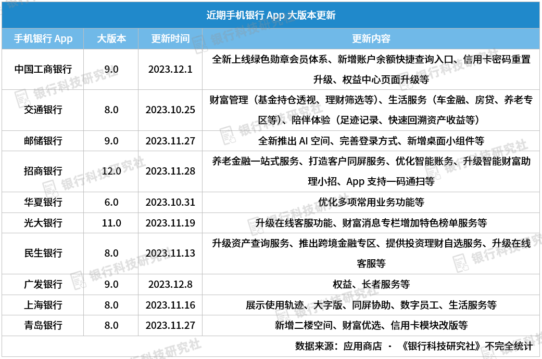Select version 11.0 in 光大银行 row
Viewport: 542px width, 359px height.
click(x=111, y=223)
